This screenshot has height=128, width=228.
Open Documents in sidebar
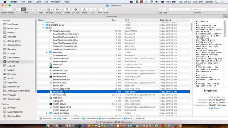click(14, 58)
